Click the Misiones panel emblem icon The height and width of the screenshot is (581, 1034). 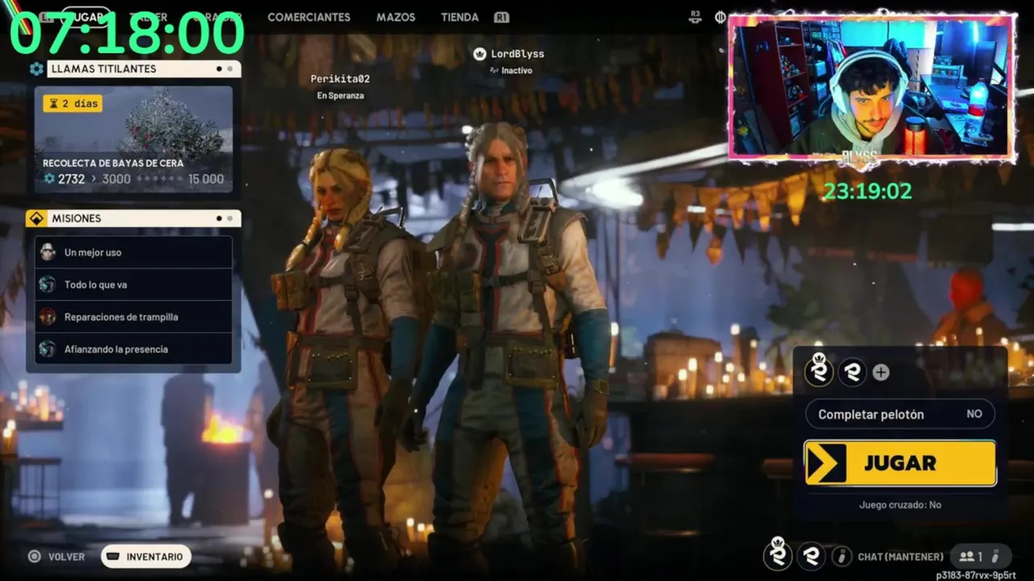coord(36,218)
